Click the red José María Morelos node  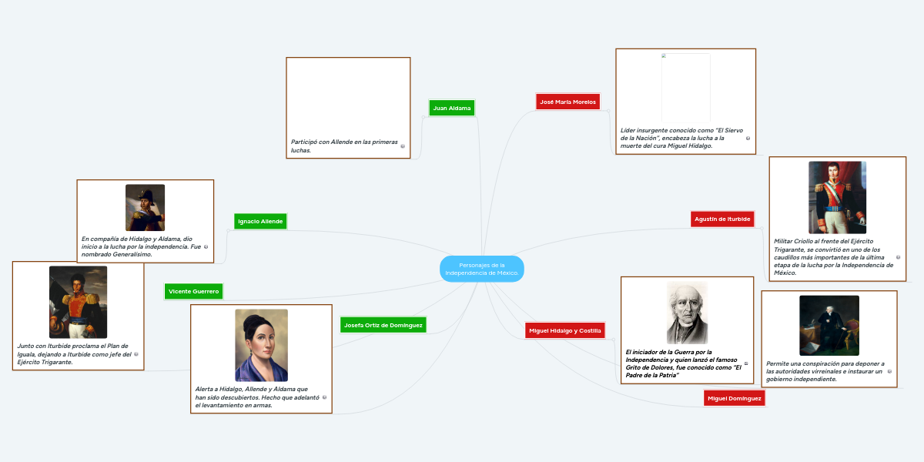567,102
